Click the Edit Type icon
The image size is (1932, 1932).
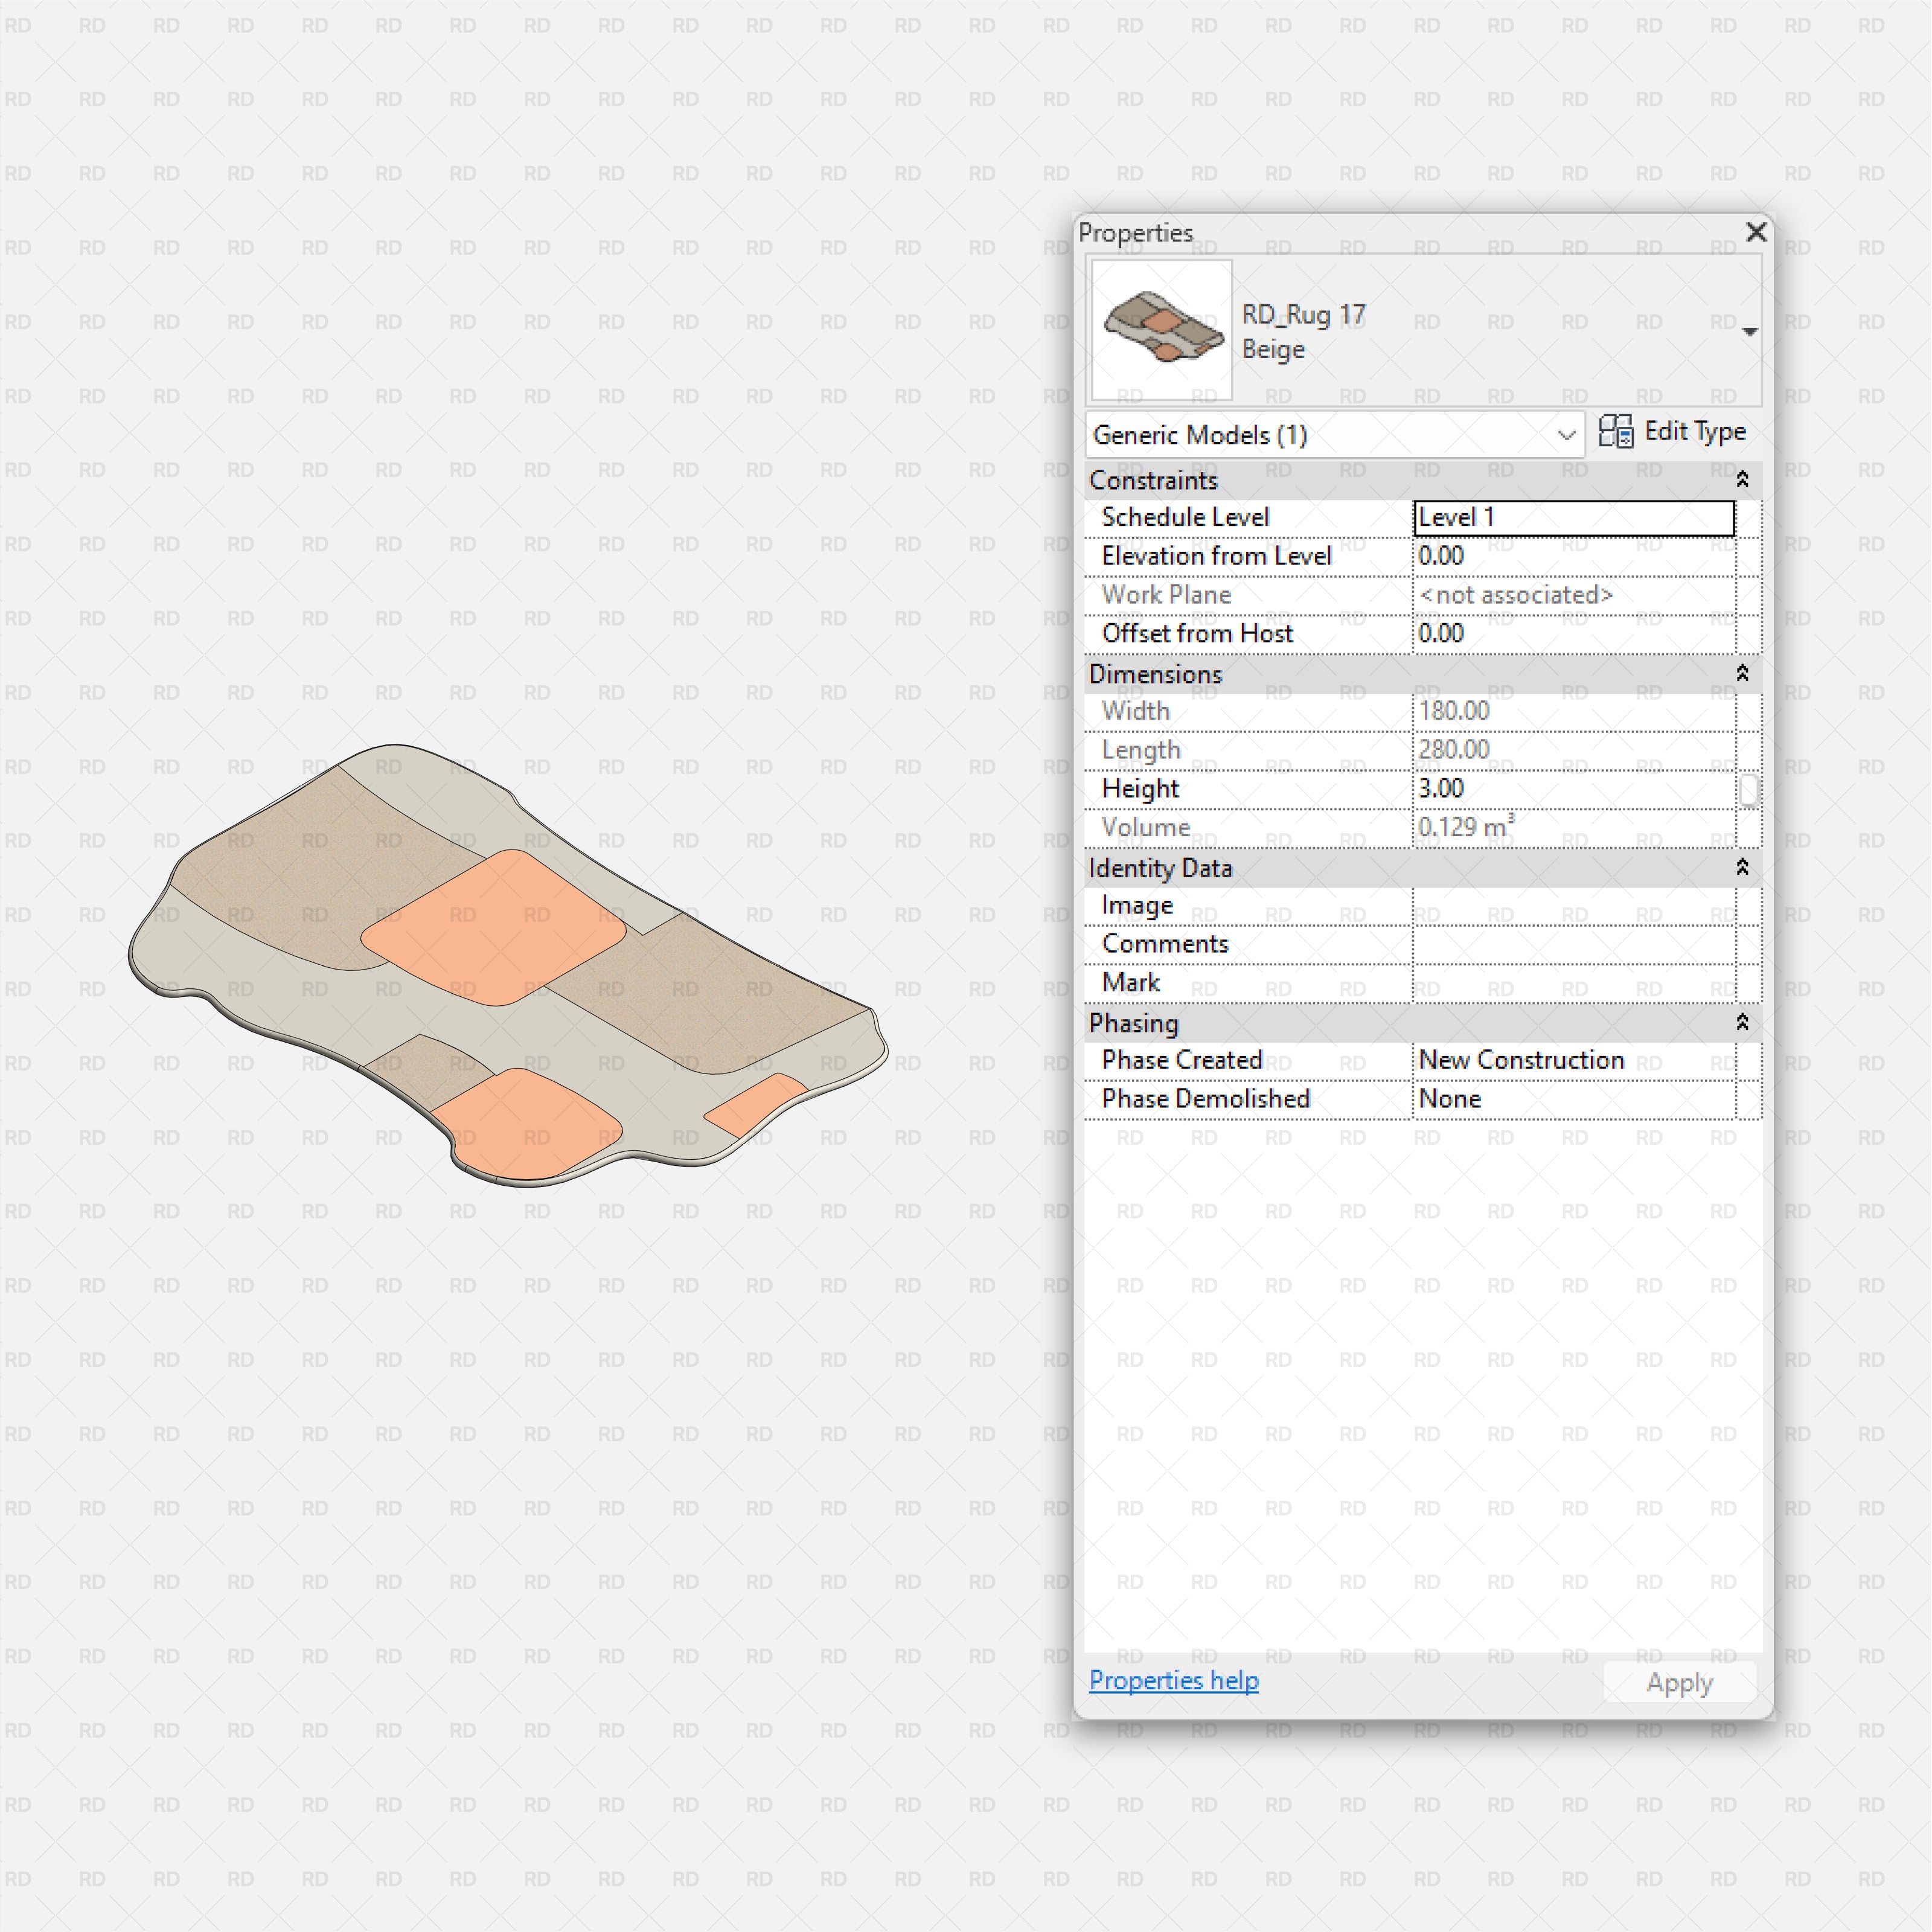pyautogui.click(x=1615, y=432)
